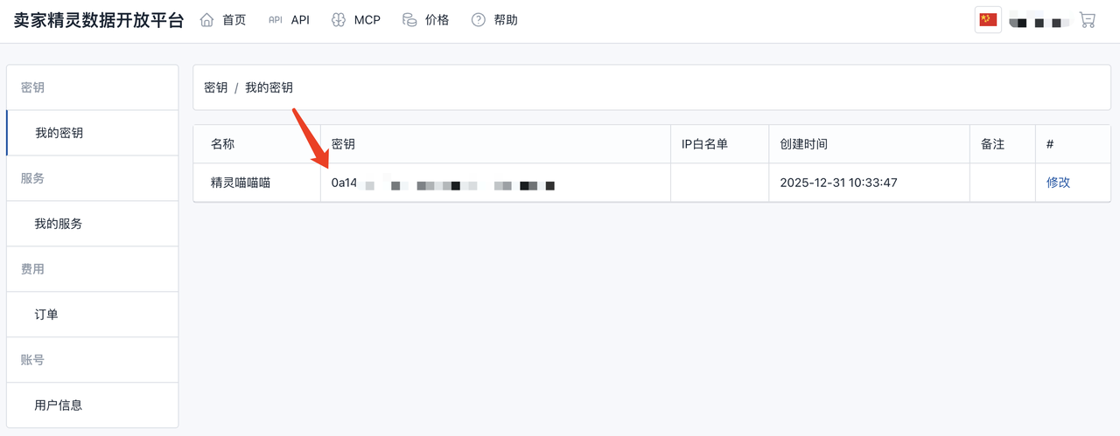The height and width of the screenshot is (436, 1120).
Task: Open 我的服务 in the sidebar
Action: point(59,224)
